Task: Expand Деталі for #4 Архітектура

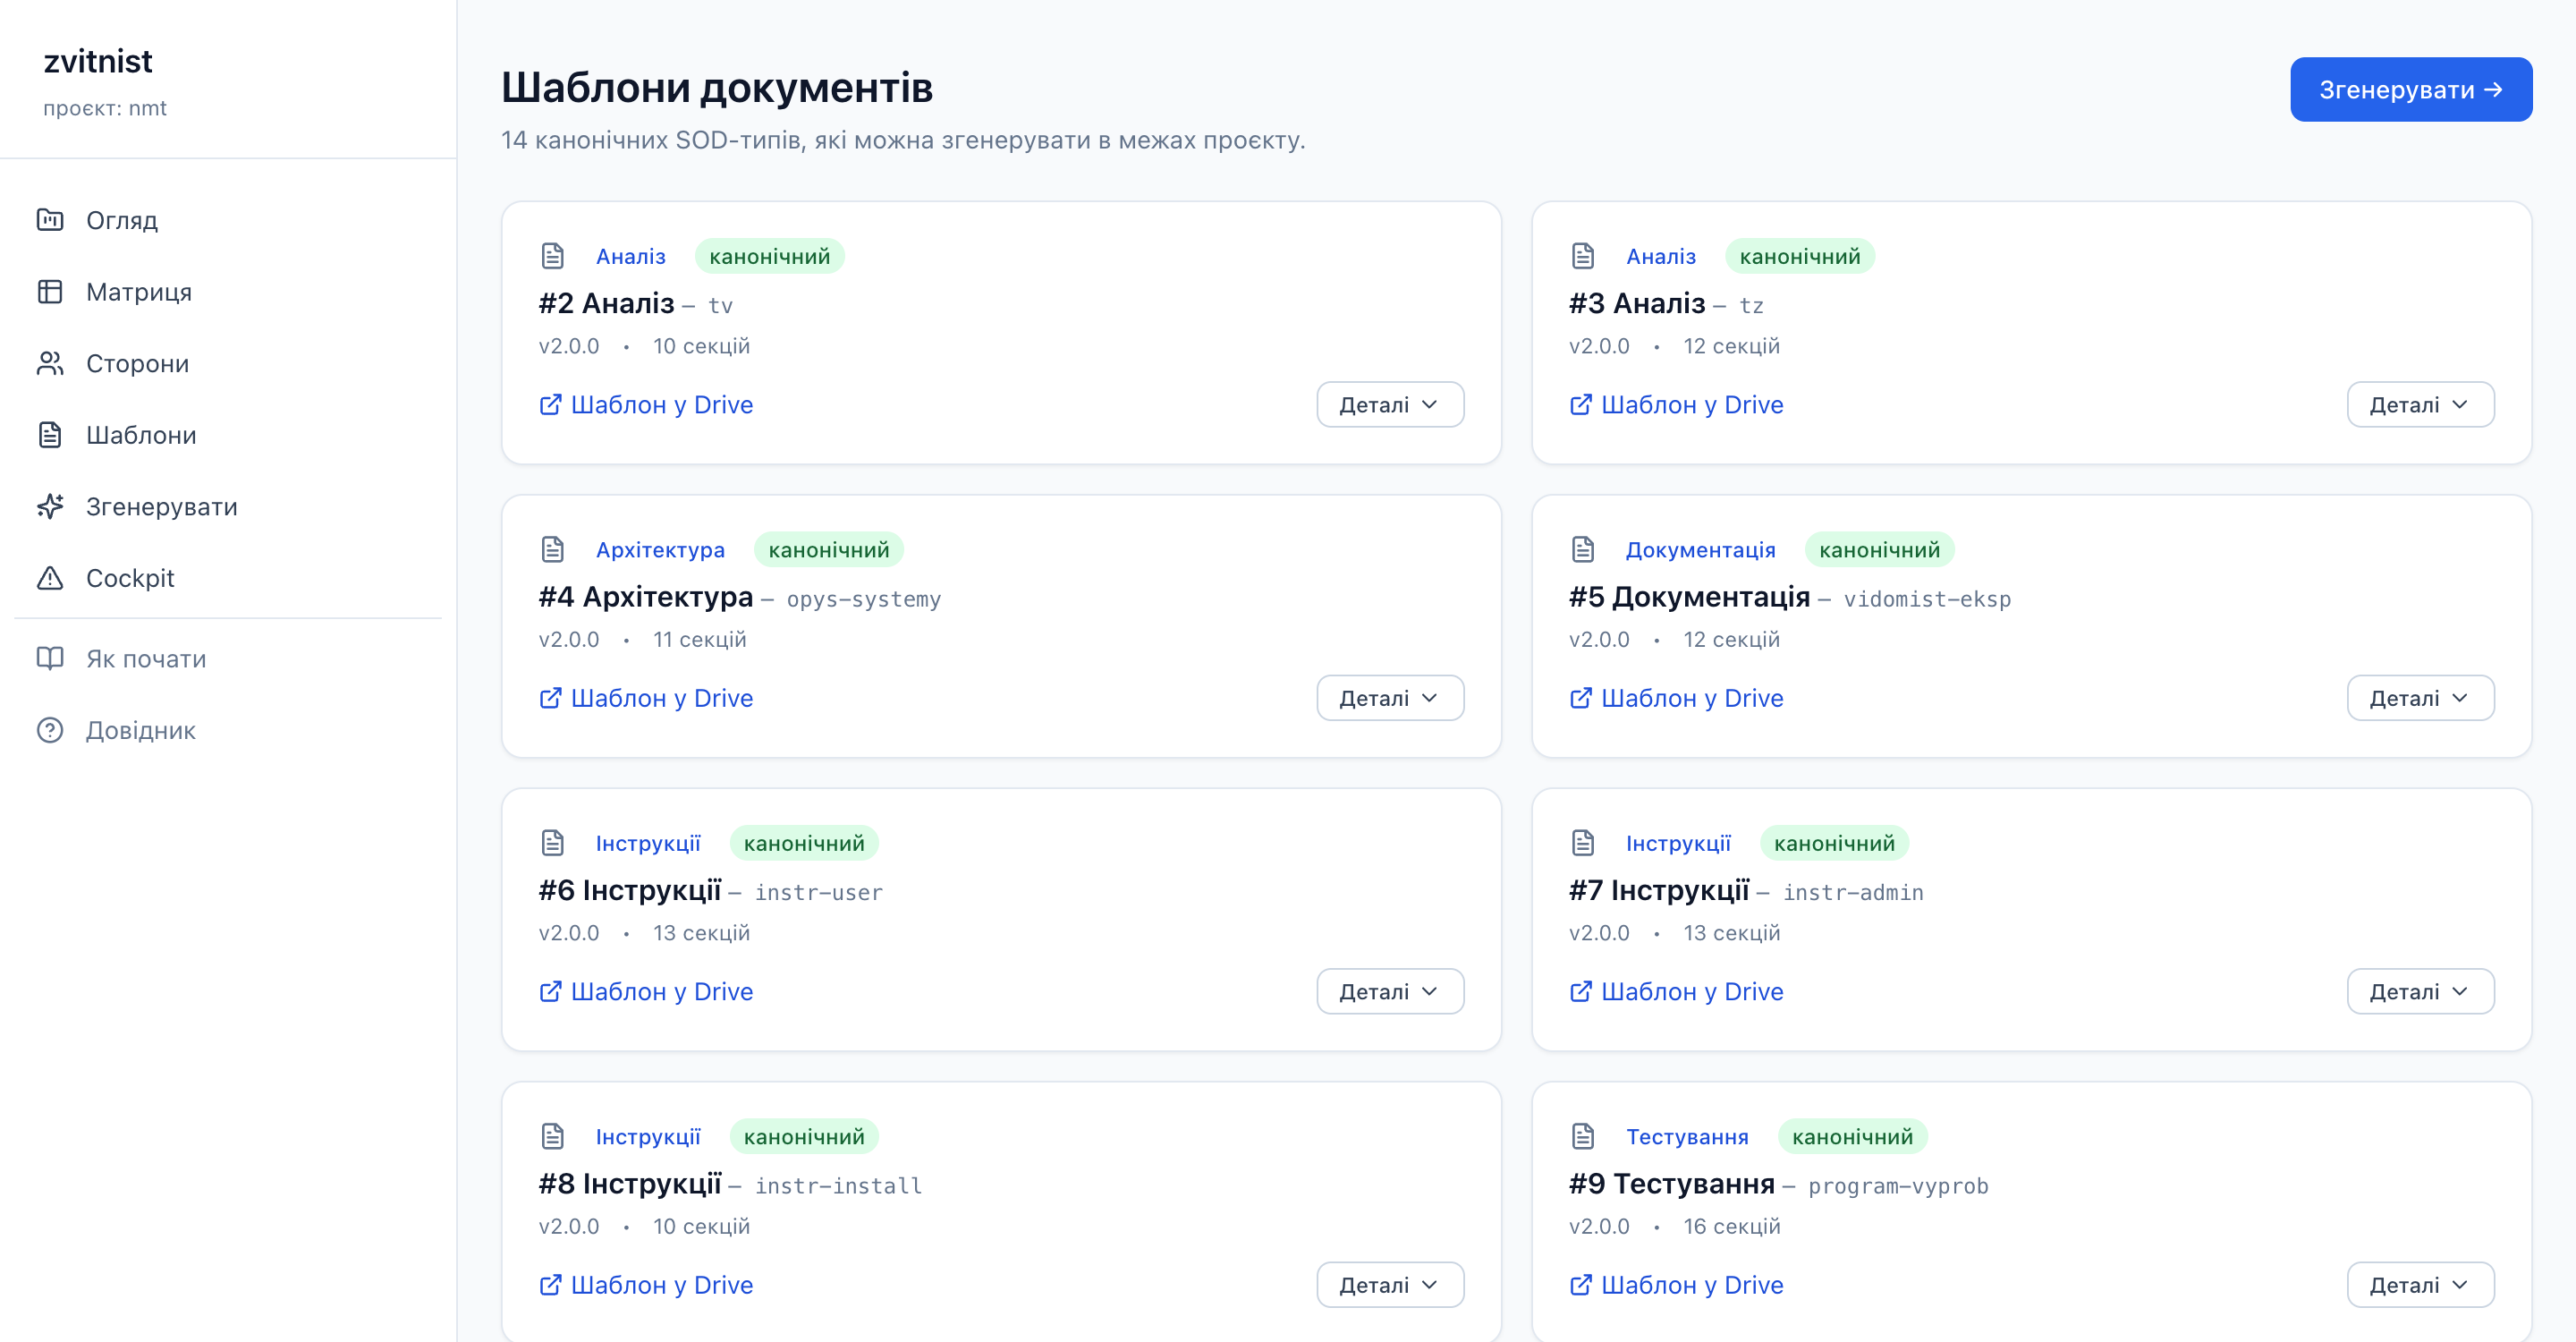Action: [x=1390, y=698]
